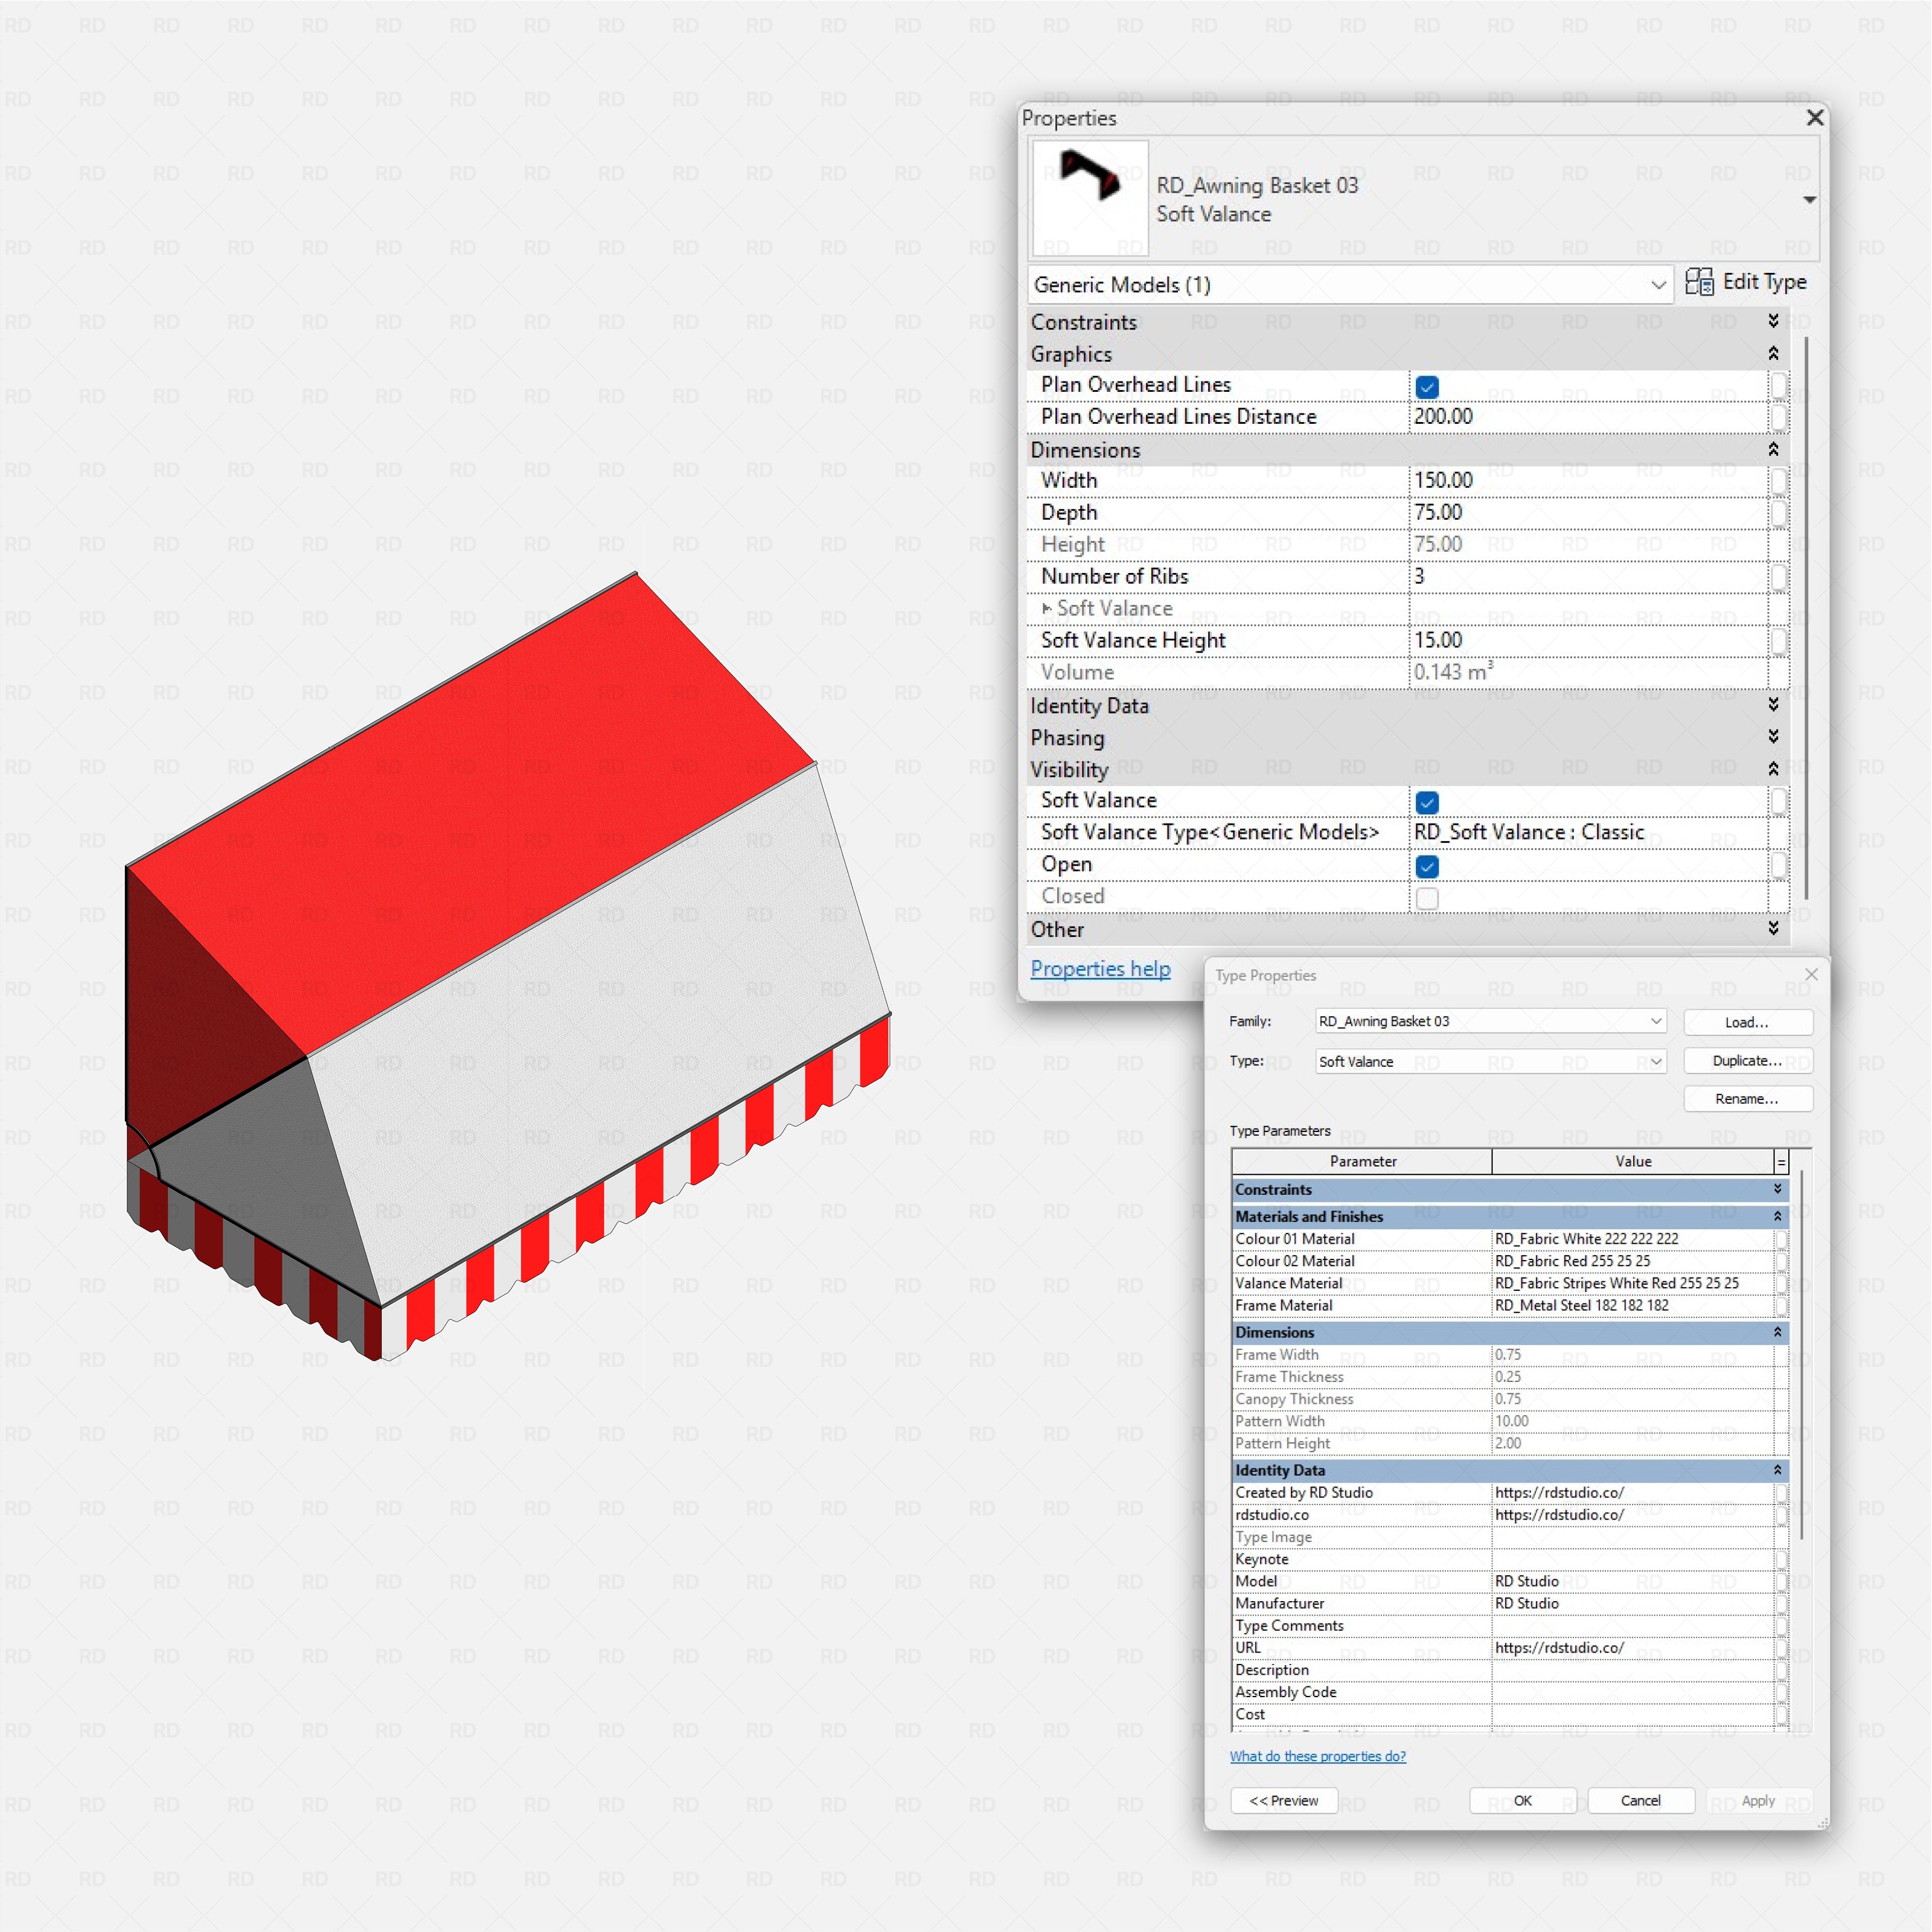Open What do these properties do? link

pos(1317,1756)
